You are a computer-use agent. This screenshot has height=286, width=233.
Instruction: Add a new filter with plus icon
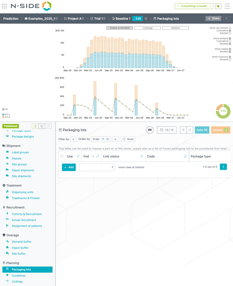73,139
